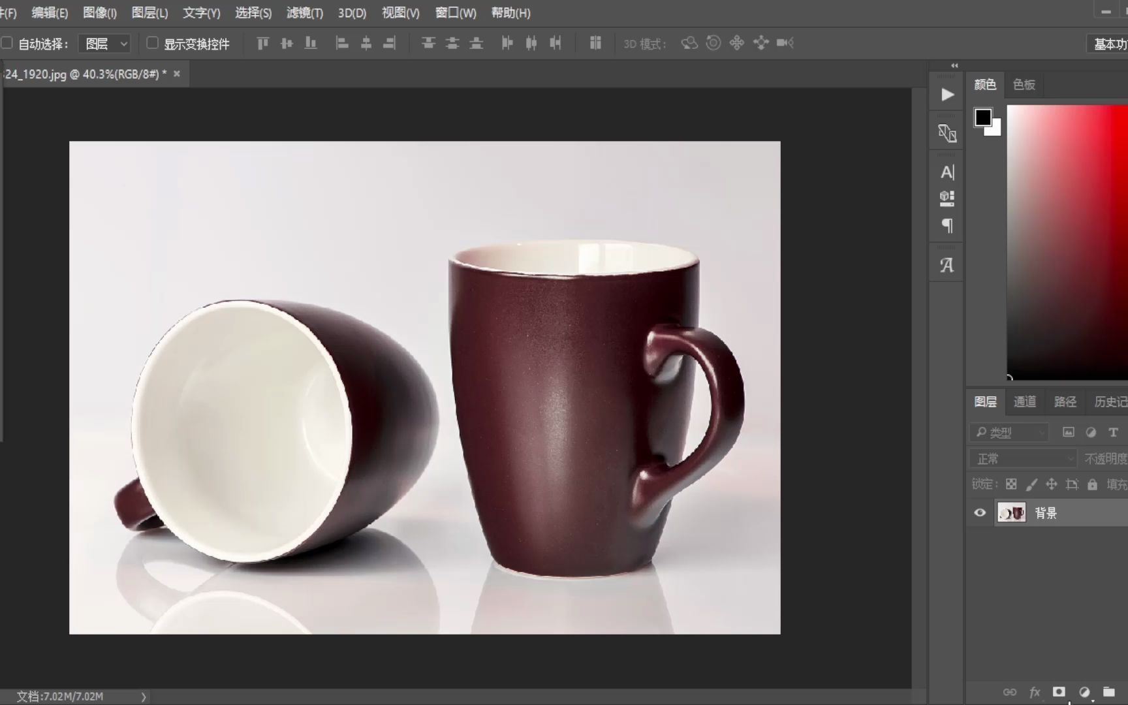The height and width of the screenshot is (705, 1128).
Task: Enable the 显示变换控件 checkbox
Action: 152,43
